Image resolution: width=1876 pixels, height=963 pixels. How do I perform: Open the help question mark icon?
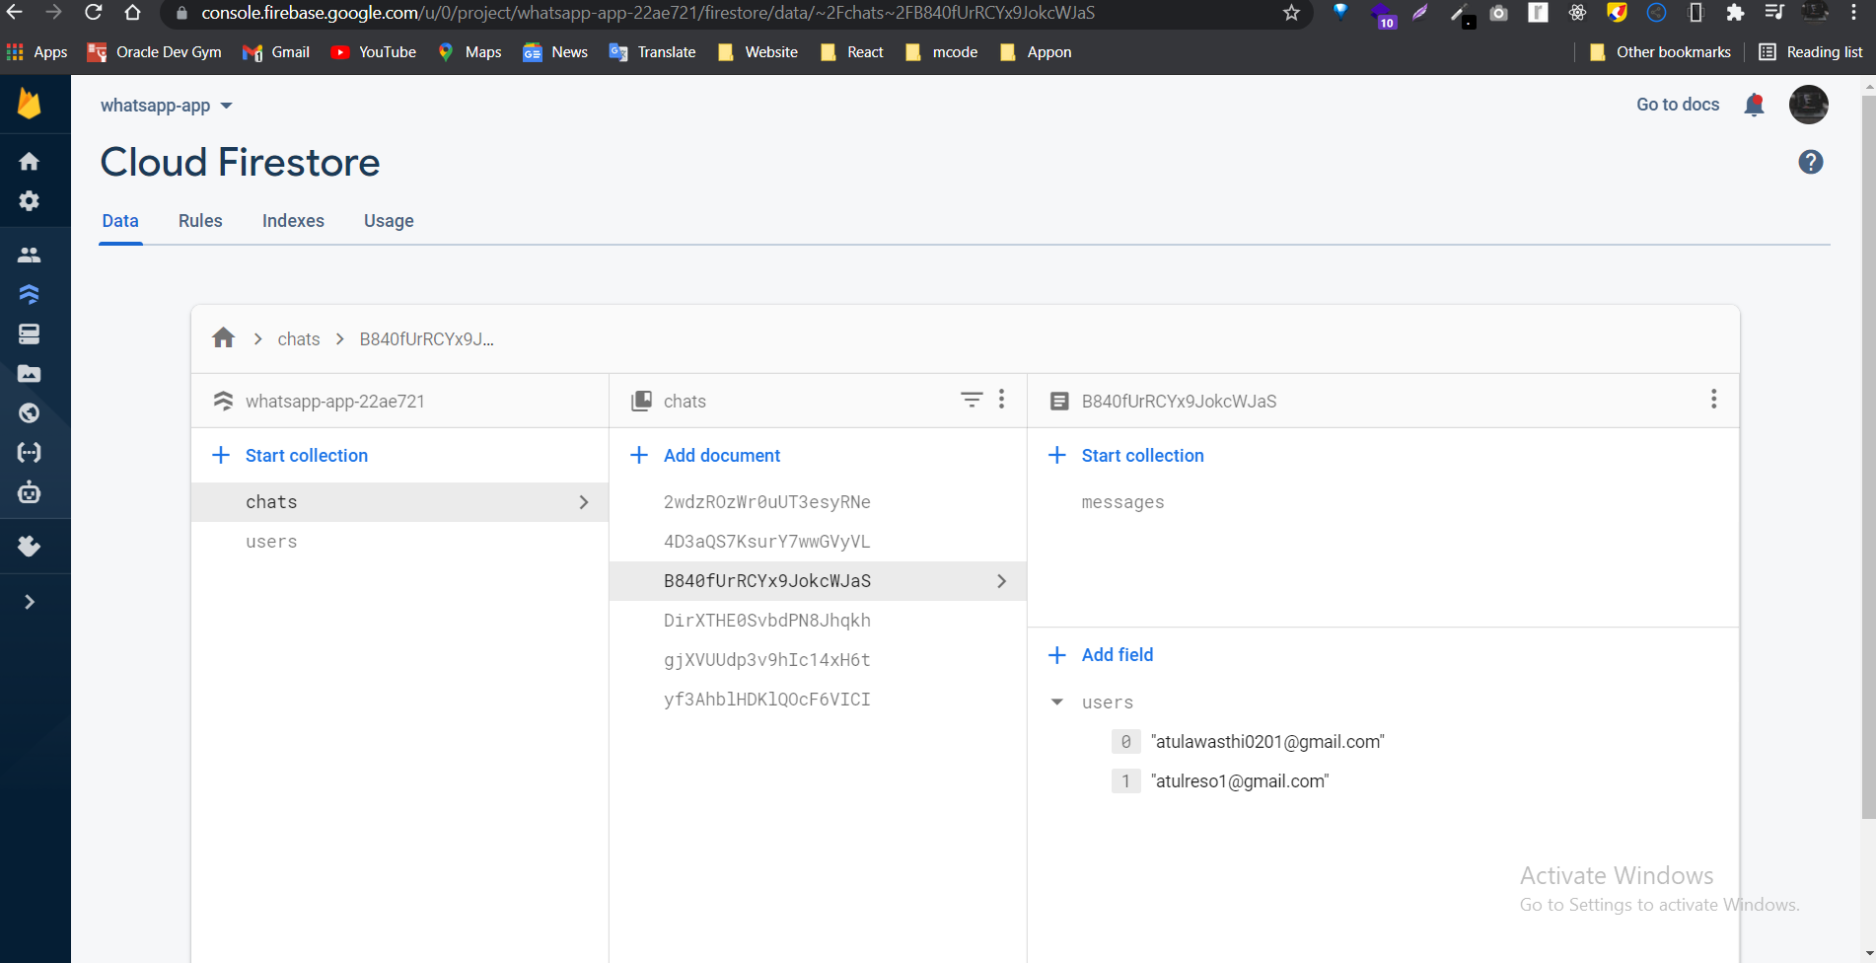[x=1811, y=162]
